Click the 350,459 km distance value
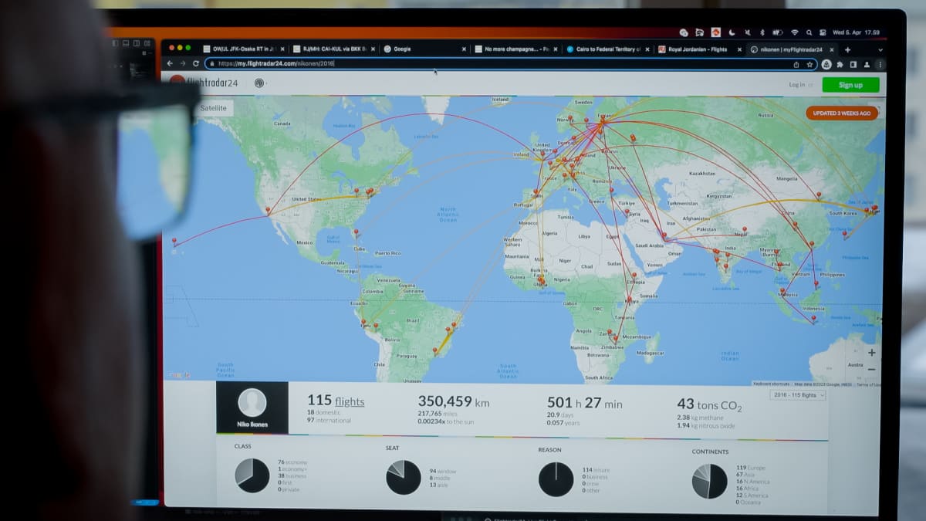The width and height of the screenshot is (926, 521). coord(454,401)
